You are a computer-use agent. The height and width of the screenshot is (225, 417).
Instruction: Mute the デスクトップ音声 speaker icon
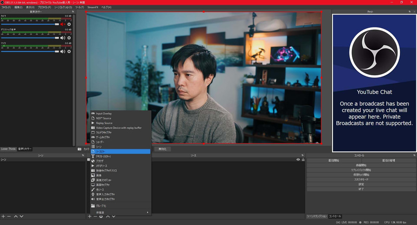[x=63, y=38]
